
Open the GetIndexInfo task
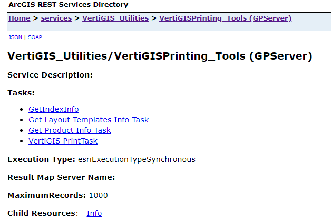click(x=54, y=109)
